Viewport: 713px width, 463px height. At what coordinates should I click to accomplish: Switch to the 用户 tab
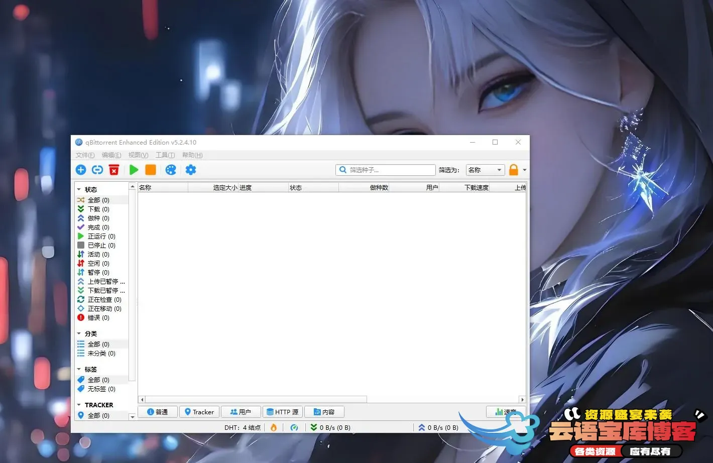pos(241,412)
